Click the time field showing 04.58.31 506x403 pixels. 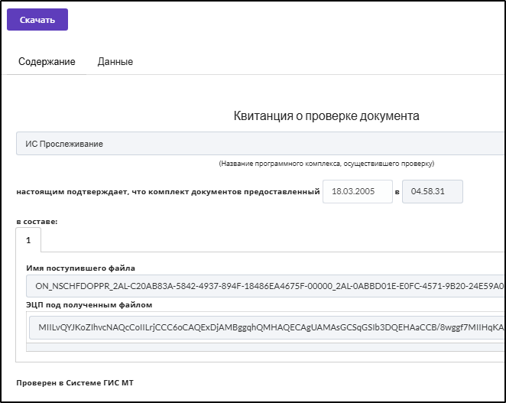[433, 191]
